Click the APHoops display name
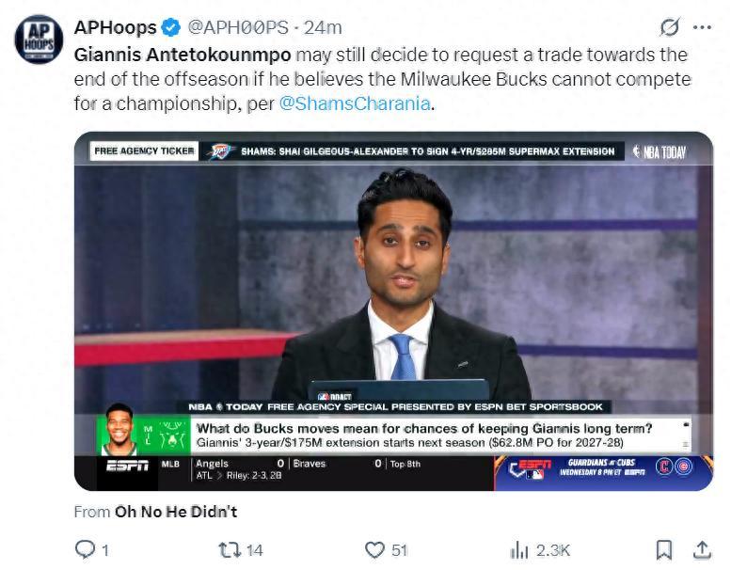This screenshot has width=731, height=570. [115, 27]
